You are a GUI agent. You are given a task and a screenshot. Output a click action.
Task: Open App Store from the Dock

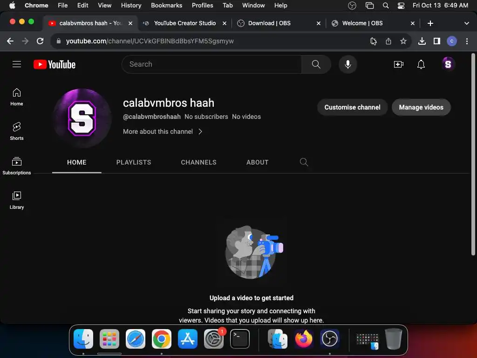click(187, 338)
